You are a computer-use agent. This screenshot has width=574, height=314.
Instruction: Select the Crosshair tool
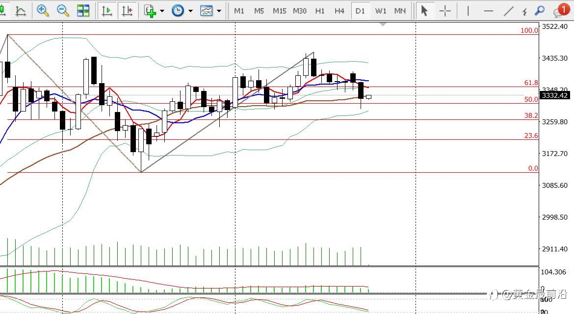coord(445,11)
